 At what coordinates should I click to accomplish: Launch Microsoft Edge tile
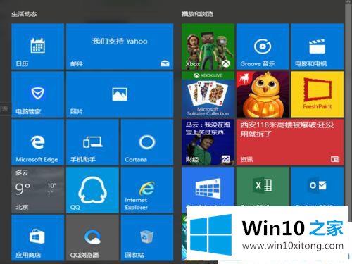37,142
